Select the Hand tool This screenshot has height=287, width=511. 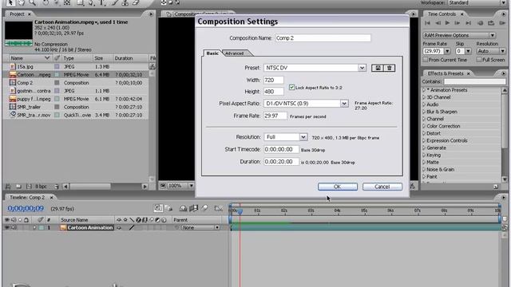(x=22, y=2)
